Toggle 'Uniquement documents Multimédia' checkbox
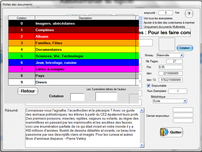Image resolution: width=202 pixels, height=152 pixels. click(x=141, y=27)
